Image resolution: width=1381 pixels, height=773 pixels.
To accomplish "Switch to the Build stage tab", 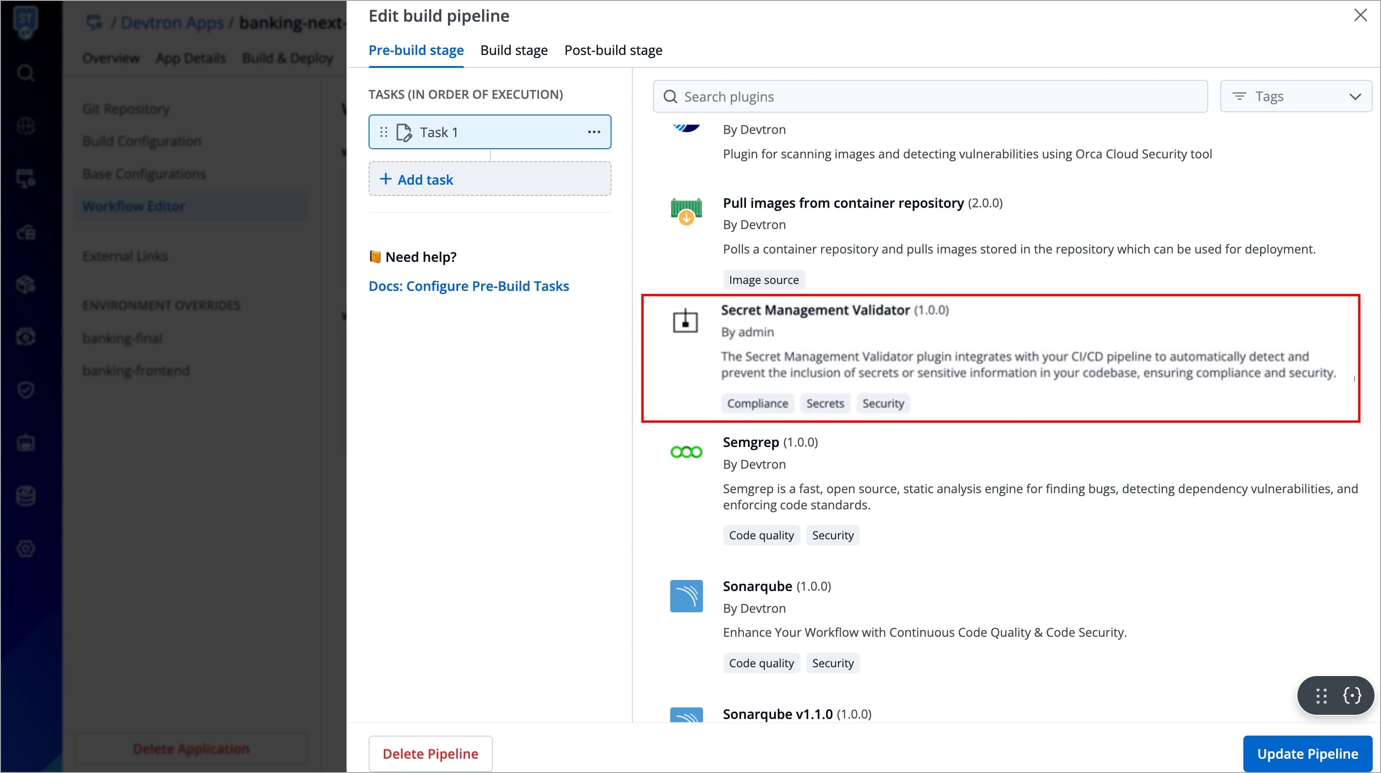I will [x=514, y=50].
